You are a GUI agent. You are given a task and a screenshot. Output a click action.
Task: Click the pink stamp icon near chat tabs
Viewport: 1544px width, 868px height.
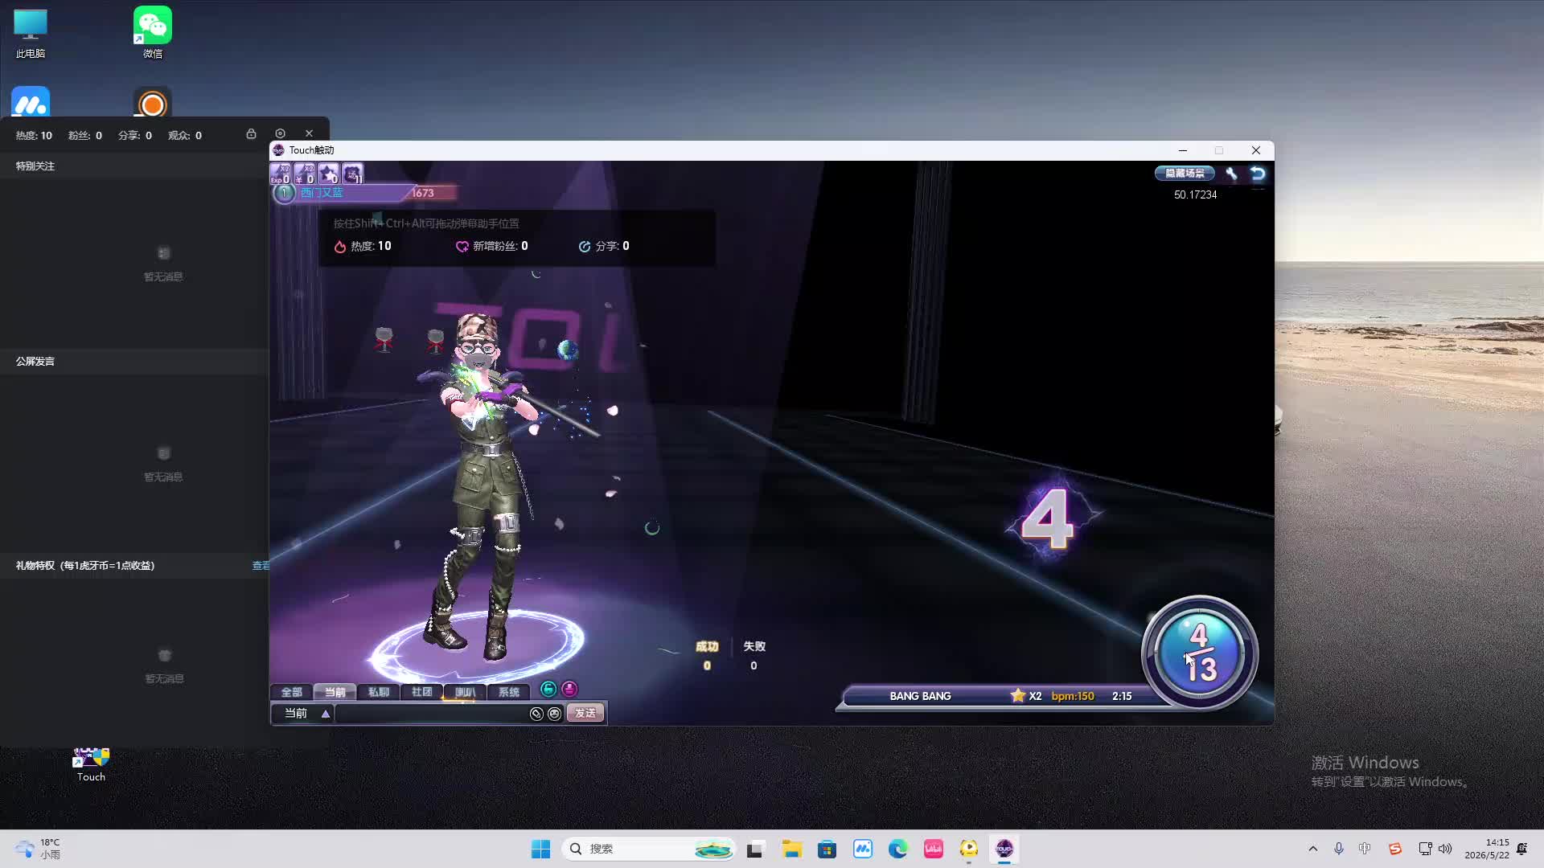(569, 689)
